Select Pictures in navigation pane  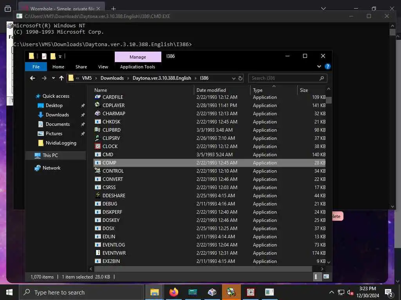pyautogui.click(x=54, y=134)
